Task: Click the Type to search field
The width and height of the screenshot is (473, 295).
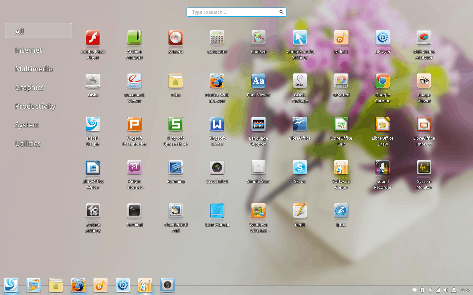Action: point(236,12)
